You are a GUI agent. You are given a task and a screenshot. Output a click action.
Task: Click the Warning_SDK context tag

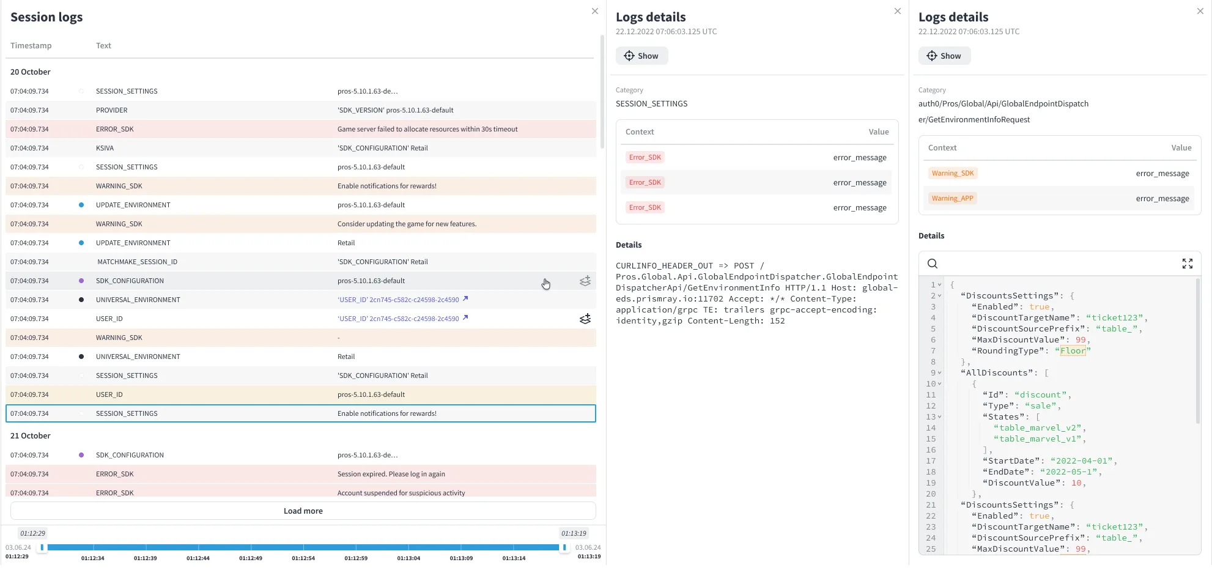pos(953,173)
